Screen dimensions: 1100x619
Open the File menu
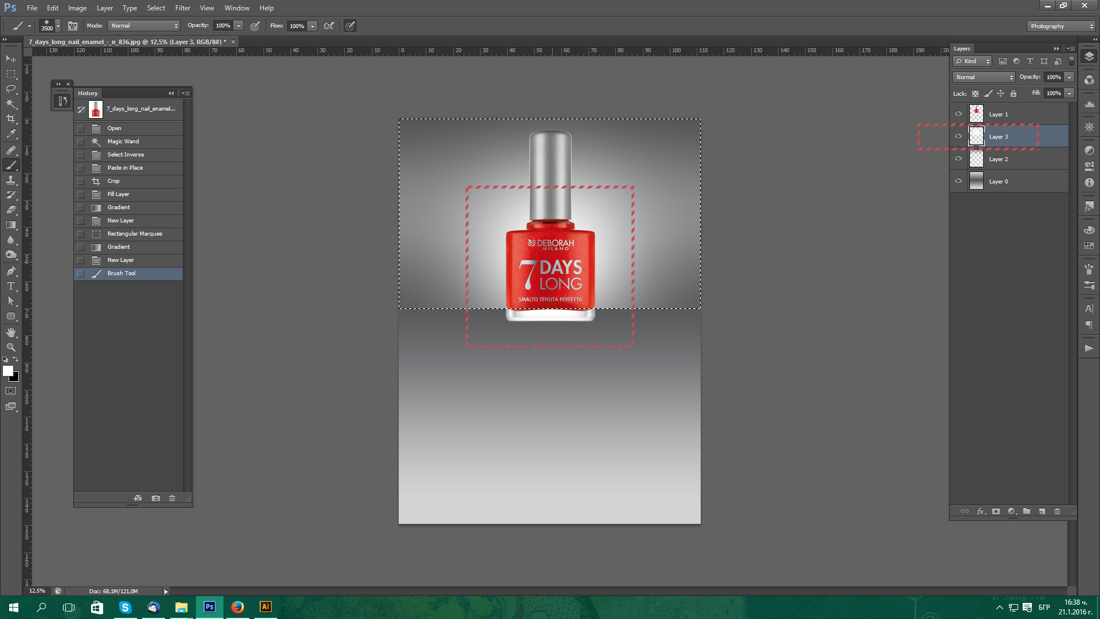click(x=32, y=8)
